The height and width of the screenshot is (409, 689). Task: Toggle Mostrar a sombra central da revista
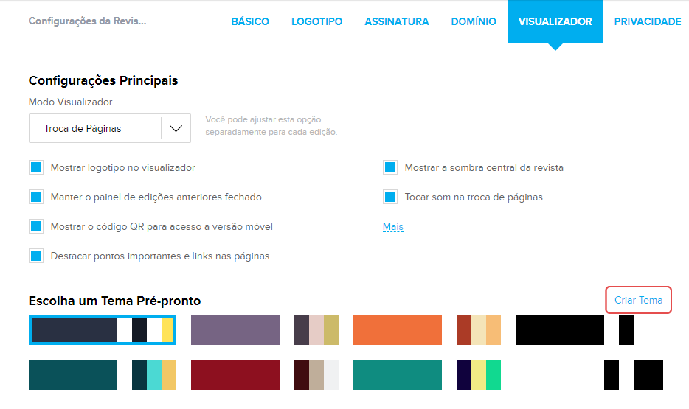point(390,168)
